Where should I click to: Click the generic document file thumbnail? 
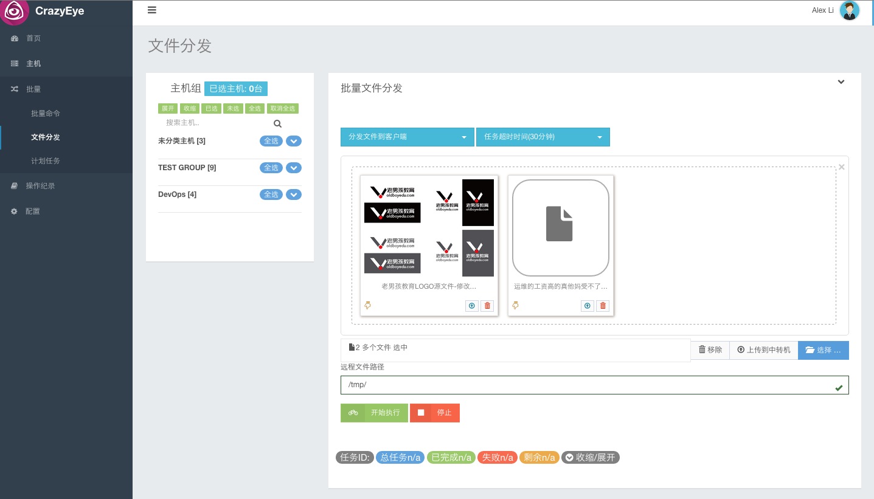pyautogui.click(x=561, y=227)
